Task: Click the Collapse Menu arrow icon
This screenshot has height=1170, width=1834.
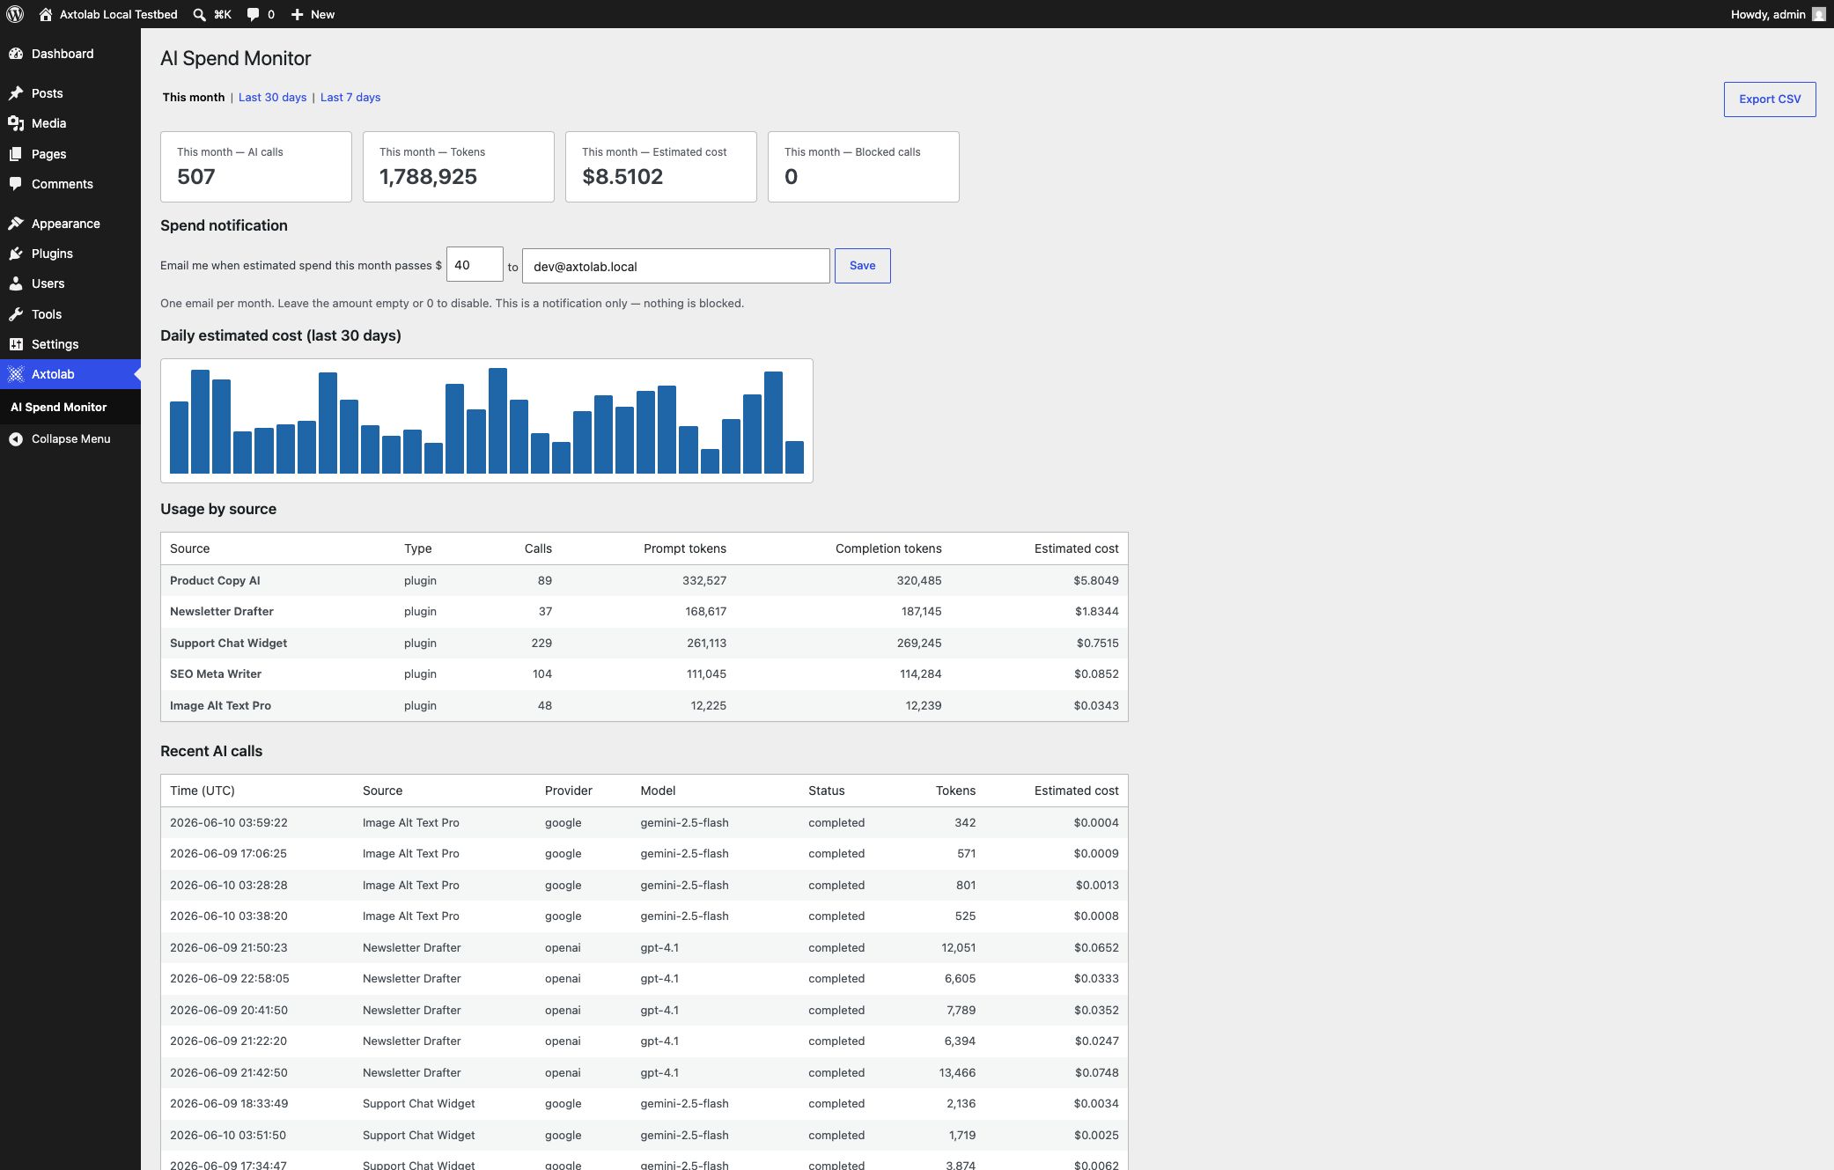Action: [x=16, y=438]
